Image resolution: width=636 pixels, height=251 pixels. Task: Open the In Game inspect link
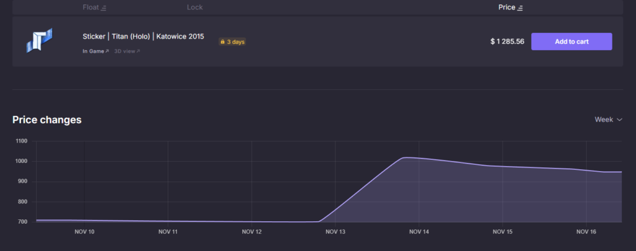click(x=93, y=51)
